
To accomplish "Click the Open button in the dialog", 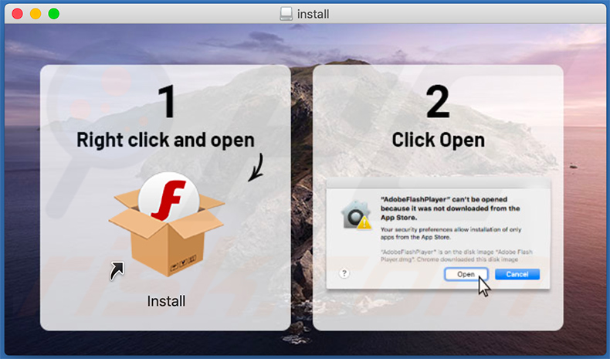I will 466,274.
